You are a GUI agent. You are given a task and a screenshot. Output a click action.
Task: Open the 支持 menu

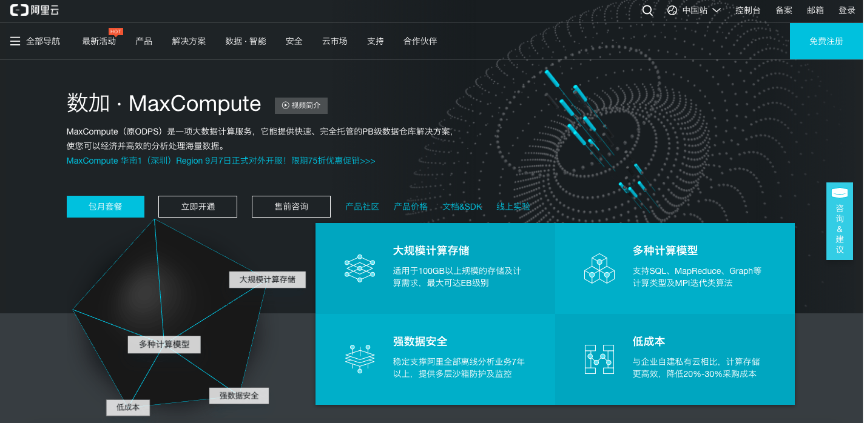pyautogui.click(x=376, y=41)
